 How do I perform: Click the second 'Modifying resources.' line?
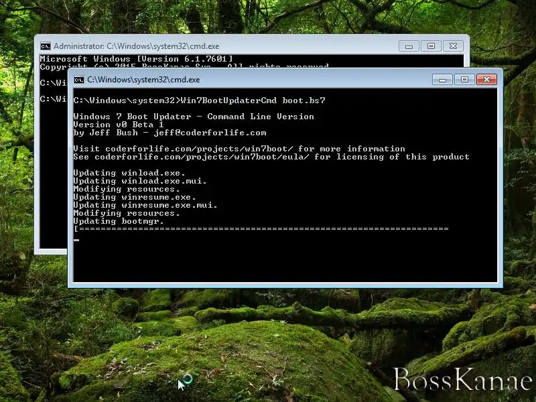click(x=127, y=213)
